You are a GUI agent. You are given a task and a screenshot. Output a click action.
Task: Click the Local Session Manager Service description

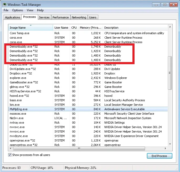pos(124,105)
